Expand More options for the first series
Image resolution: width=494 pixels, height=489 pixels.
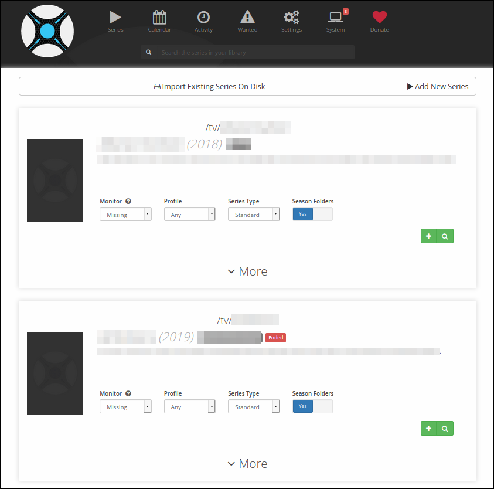point(247,271)
